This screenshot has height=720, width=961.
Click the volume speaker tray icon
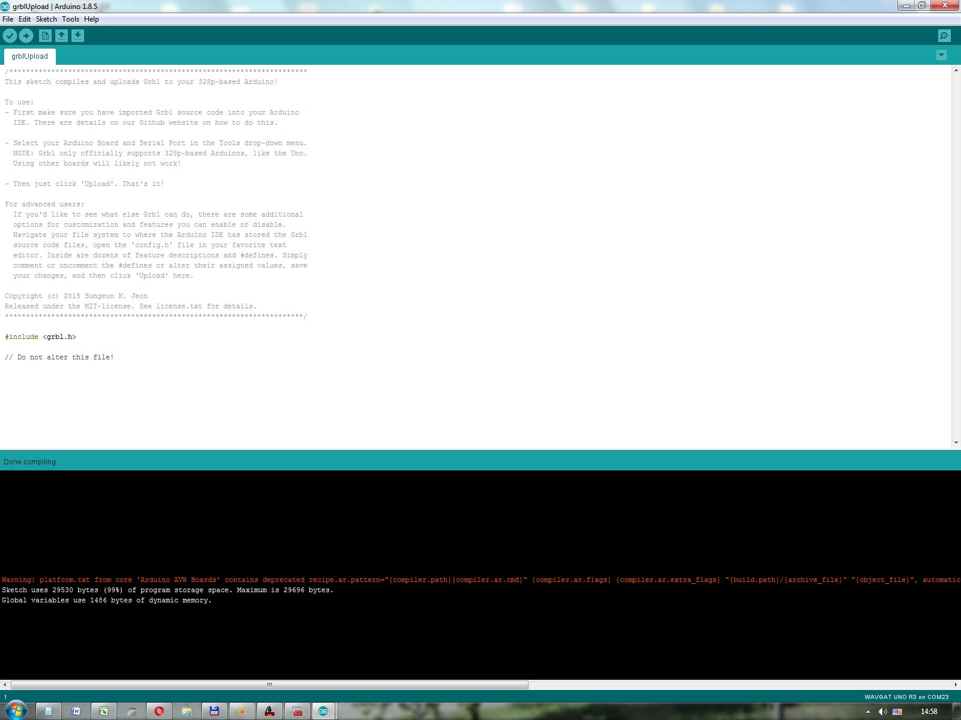pyautogui.click(x=882, y=712)
